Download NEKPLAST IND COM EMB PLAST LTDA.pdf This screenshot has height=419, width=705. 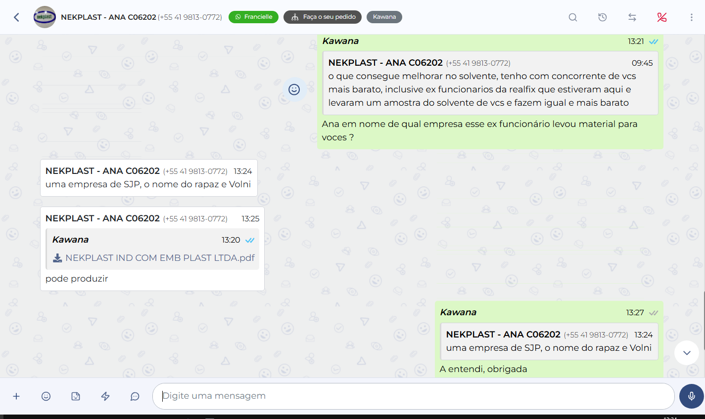[x=57, y=258]
